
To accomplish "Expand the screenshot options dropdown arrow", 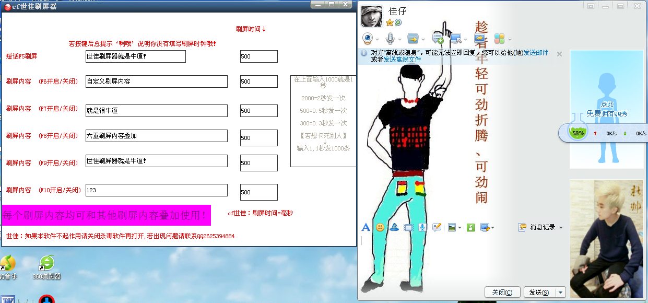I will [x=492, y=228].
